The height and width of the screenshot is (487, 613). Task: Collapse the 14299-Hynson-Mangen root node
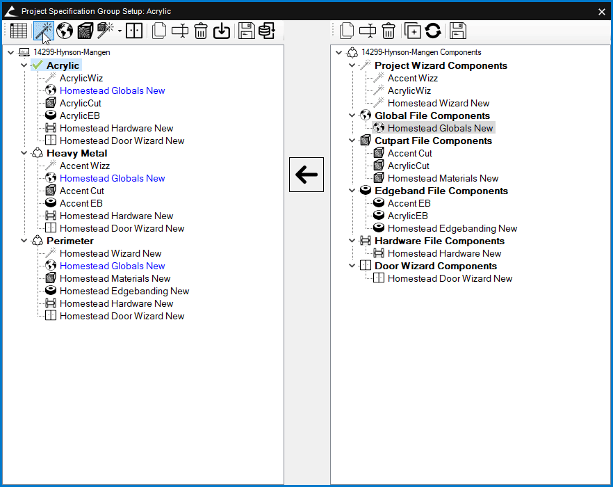tap(11, 52)
